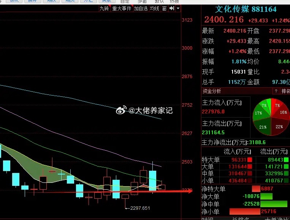Click the 振幅 value 1.81%

239,61
